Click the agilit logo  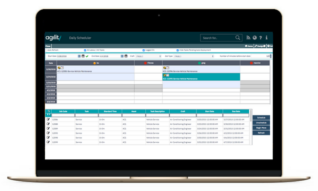(53, 38)
